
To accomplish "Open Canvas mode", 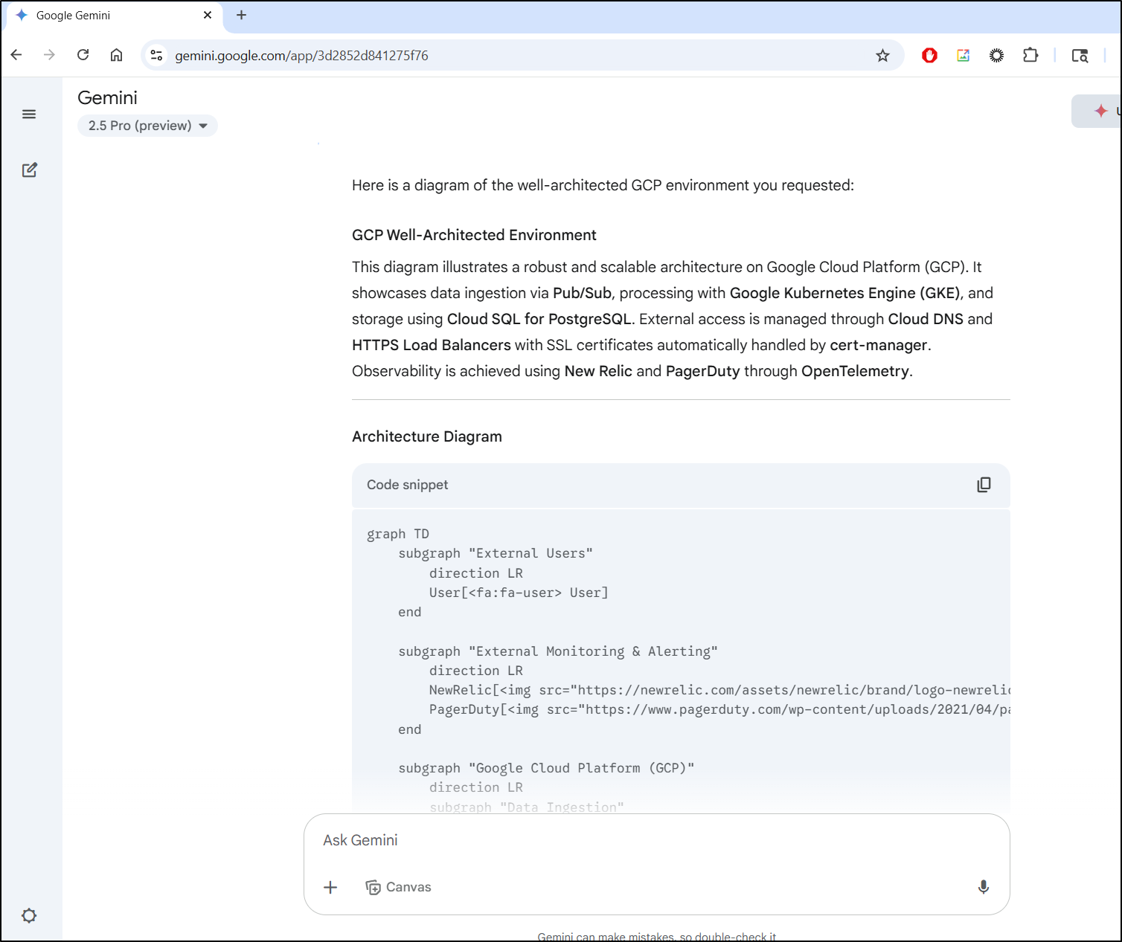I will (x=398, y=887).
